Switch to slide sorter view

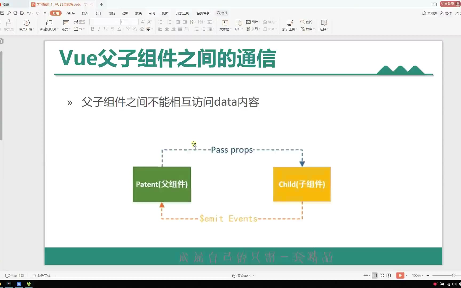coord(382,275)
